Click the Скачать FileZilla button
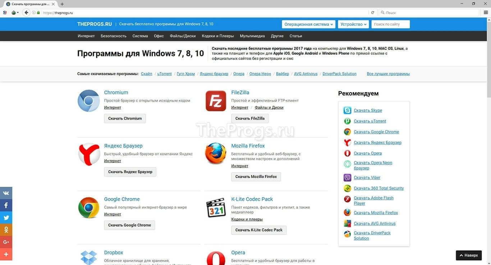Screen dimensions: 491x265 [x=250, y=118]
